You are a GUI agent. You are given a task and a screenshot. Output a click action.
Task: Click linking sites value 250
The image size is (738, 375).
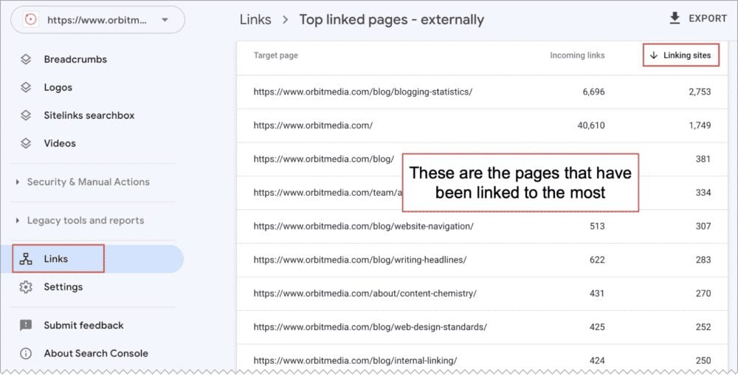click(703, 361)
